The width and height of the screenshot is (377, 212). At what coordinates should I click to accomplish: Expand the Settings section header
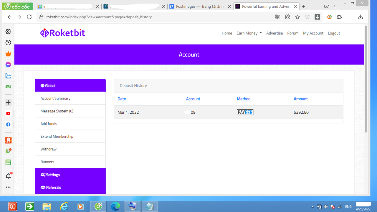pyautogui.click(x=70, y=175)
